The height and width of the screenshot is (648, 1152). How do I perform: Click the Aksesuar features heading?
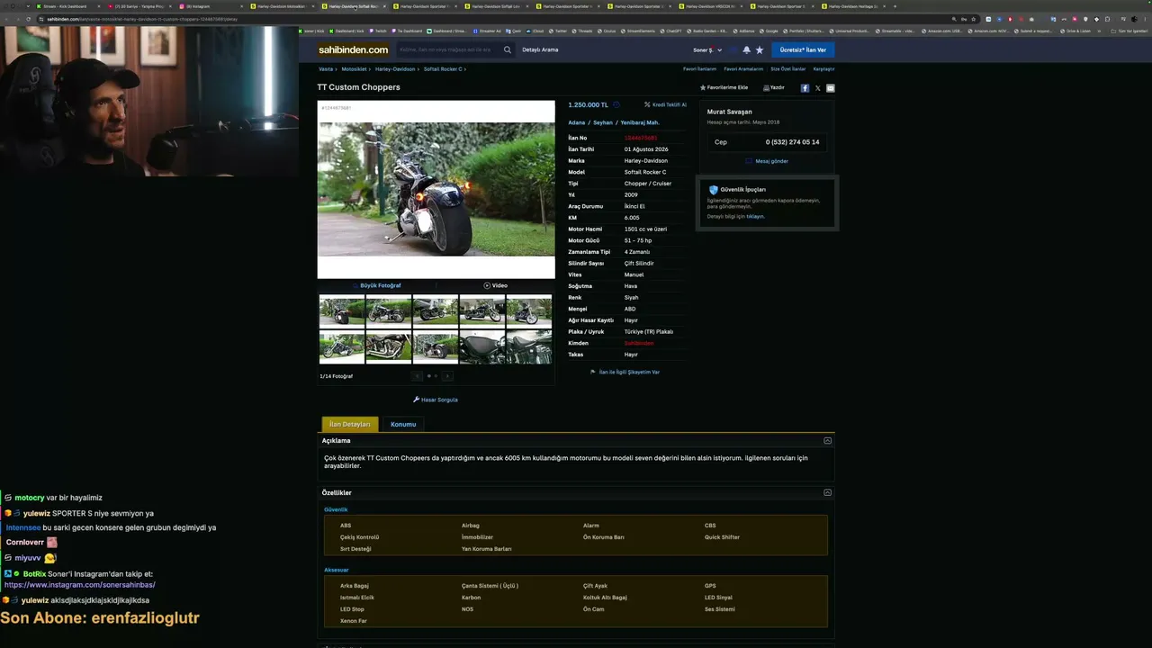337,571
